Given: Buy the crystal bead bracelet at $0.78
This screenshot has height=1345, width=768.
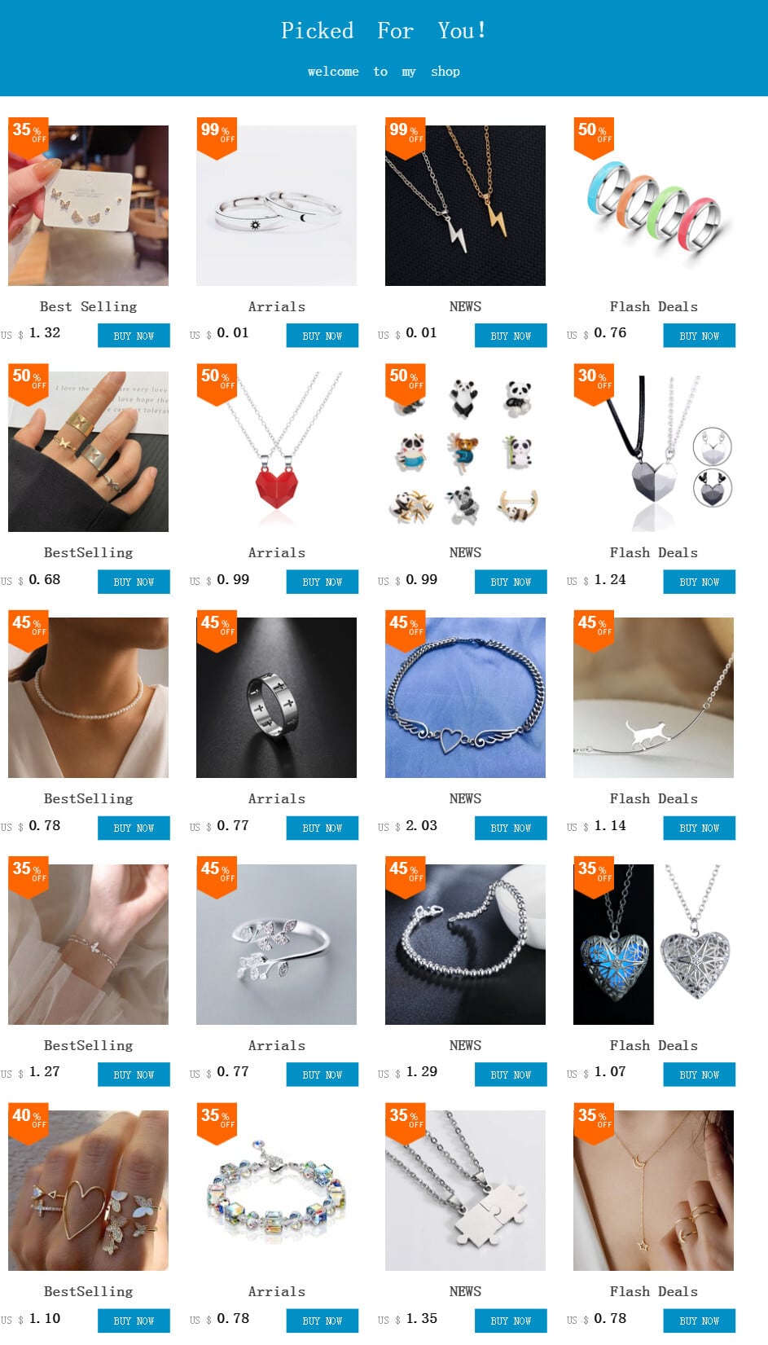Looking at the screenshot, I should coord(323,1321).
